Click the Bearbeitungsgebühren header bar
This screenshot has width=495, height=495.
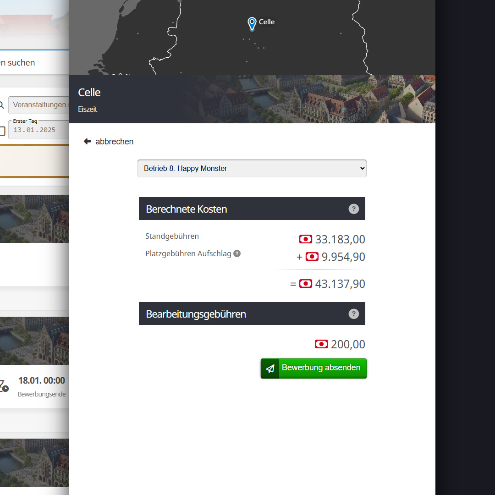(x=252, y=313)
